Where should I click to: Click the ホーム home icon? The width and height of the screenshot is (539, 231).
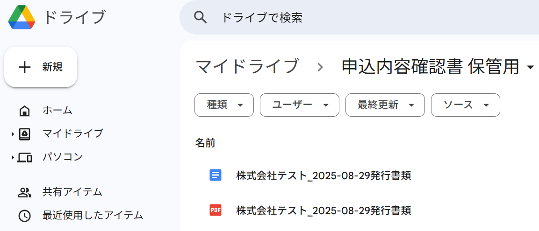[24, 111]
